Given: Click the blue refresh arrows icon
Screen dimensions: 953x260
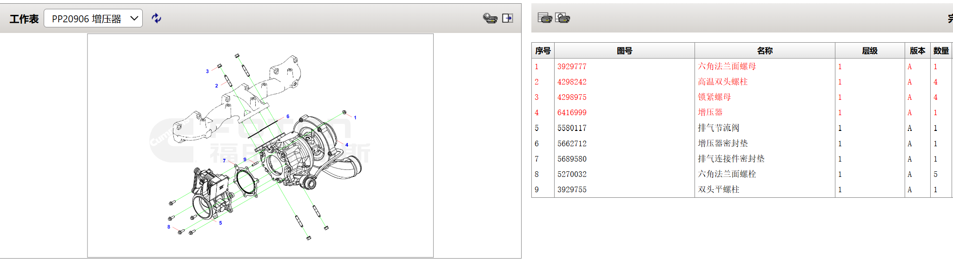Looking at the screenshot, I should pos(157,18).
